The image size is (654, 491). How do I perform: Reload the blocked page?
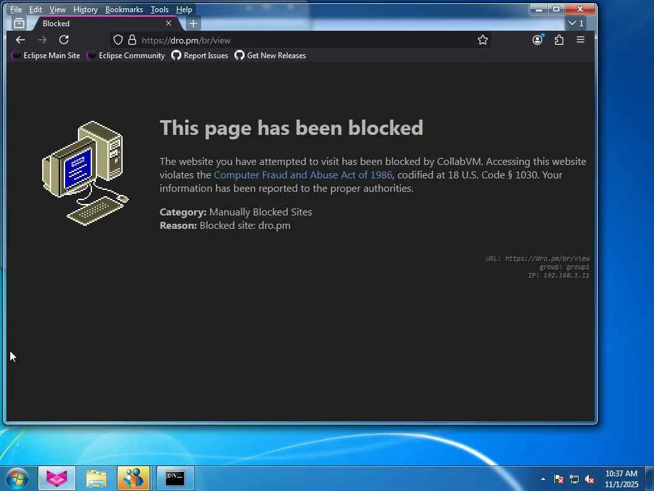(x=64, y=40)
